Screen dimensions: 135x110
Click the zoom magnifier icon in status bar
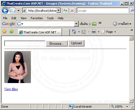112,106
